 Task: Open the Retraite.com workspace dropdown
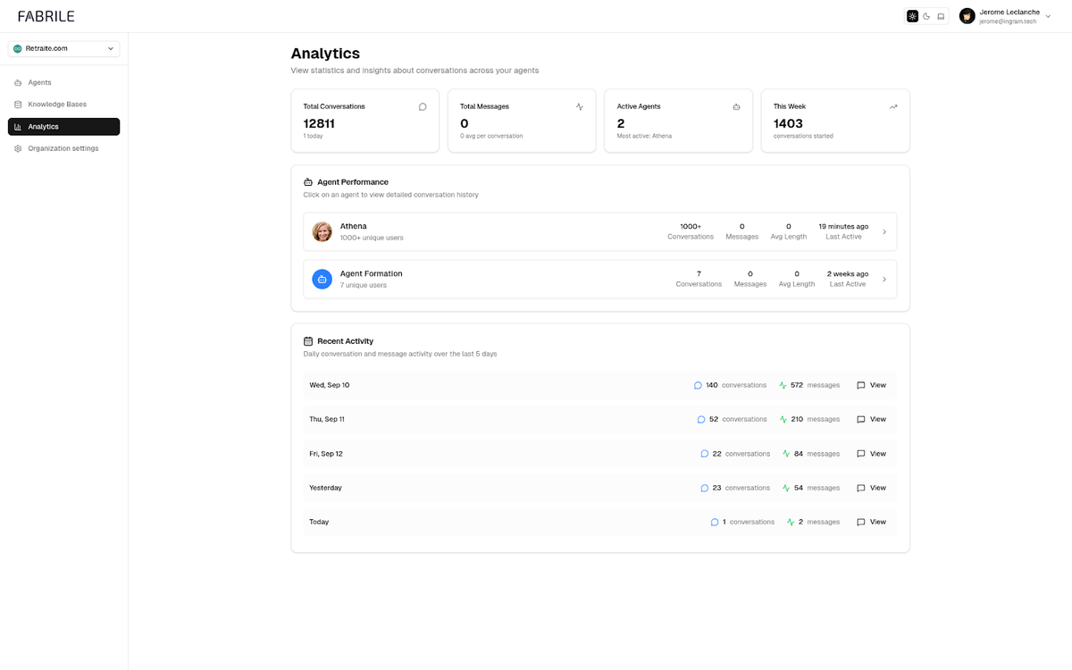tap(63, 48)
